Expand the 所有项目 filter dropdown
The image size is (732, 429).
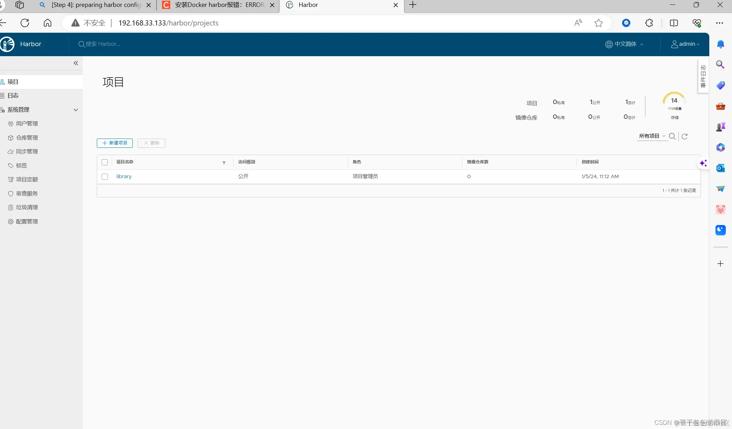pos(652,136)
